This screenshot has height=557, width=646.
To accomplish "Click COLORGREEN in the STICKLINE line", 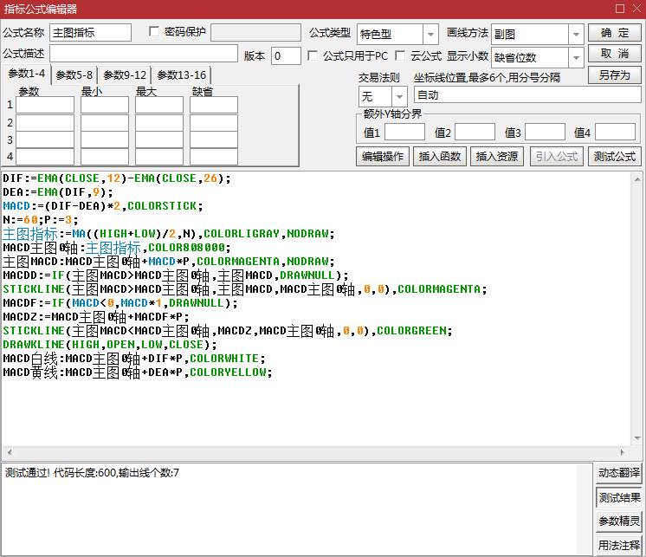I will (411, 331).
